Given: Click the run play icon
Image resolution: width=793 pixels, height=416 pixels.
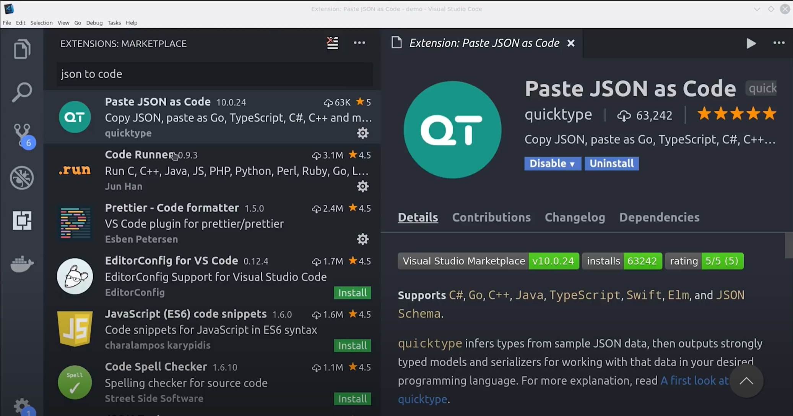Looking at the screenshot, I should pyautogui.click(x=751, y=43).
